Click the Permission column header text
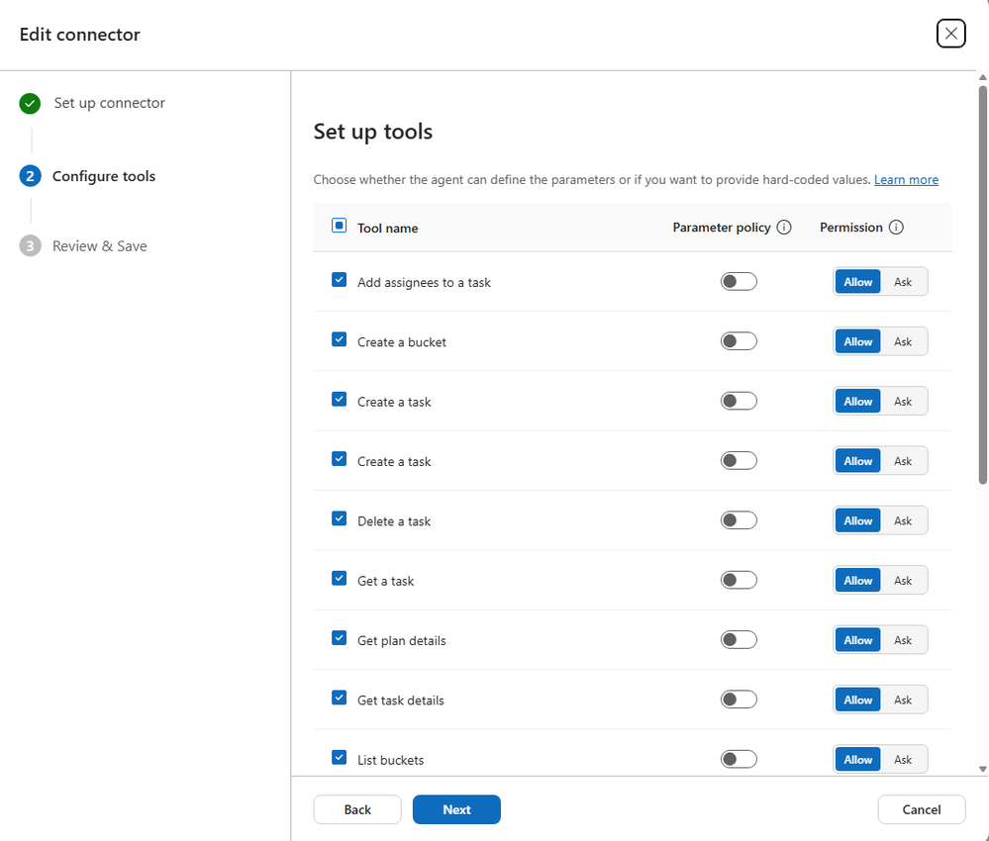The height and width of the screenshot is (841, 989). click(x=850, y=228)
